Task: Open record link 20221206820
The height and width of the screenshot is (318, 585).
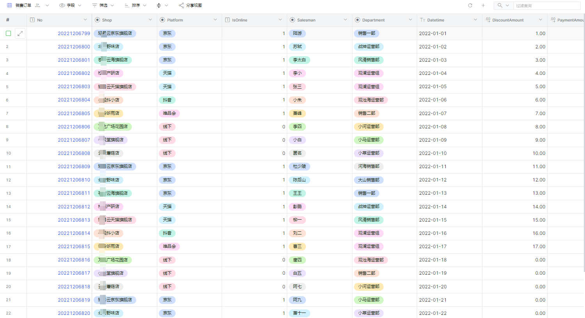Action: [x=74, y=313]
